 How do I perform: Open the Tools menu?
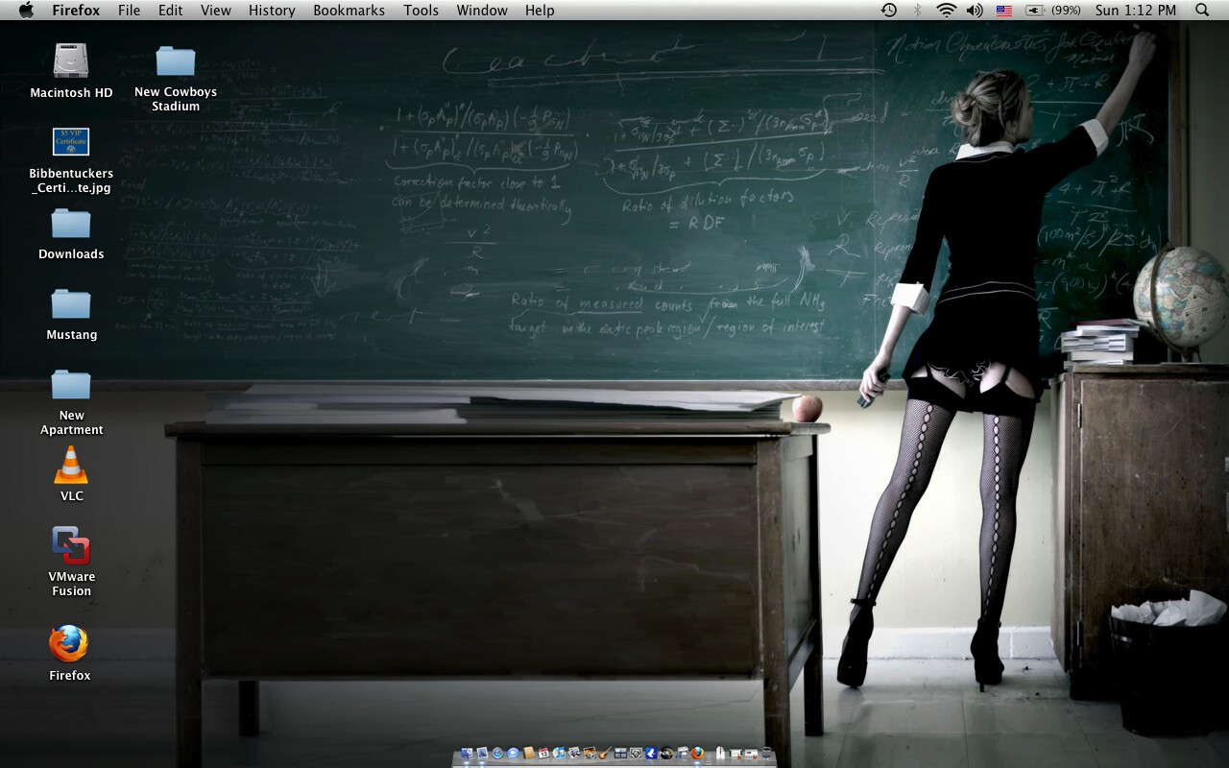point(421,11)
